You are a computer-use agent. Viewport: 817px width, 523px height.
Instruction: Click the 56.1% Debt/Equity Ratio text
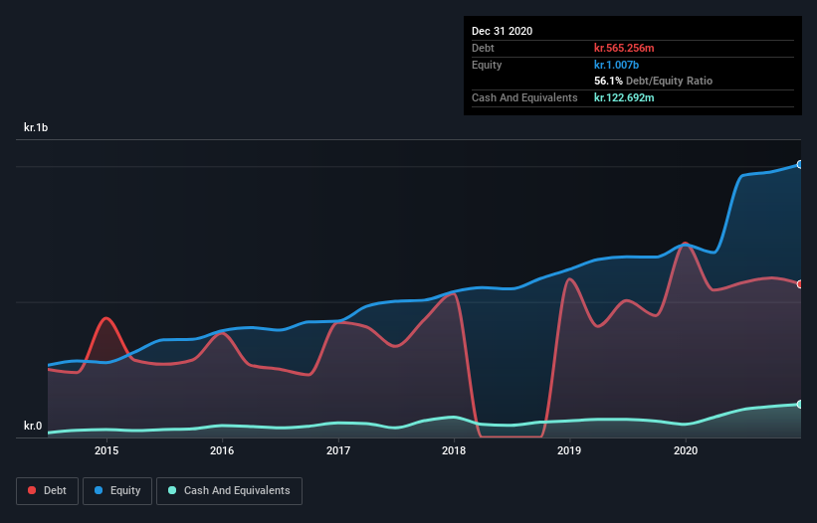pyautogui.click(x=653, y=81)
